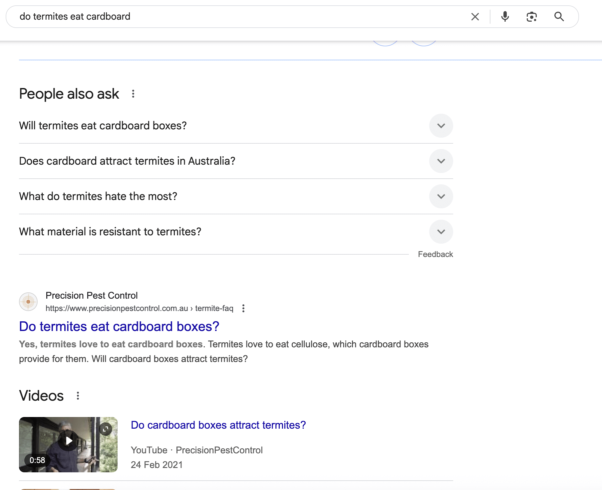Play the termites video thumbnail
Image resolution: width=602 pixels, height=490 pixels.
(68, 441)
